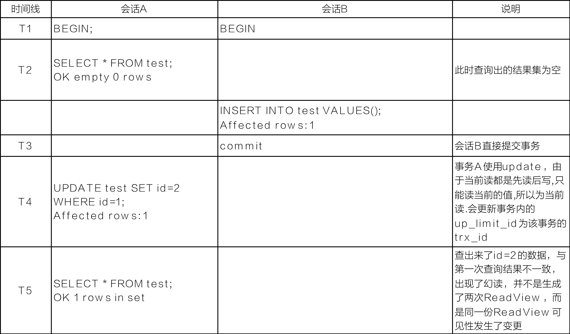Click the 时间线 header cell
This screenshot has height=334, width=570.
[x=26, y=9]
